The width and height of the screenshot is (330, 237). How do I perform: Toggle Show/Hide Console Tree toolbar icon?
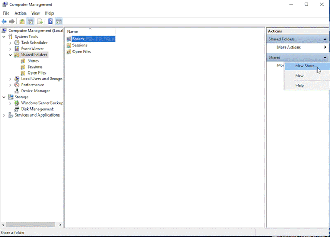[x=30, y=22]
